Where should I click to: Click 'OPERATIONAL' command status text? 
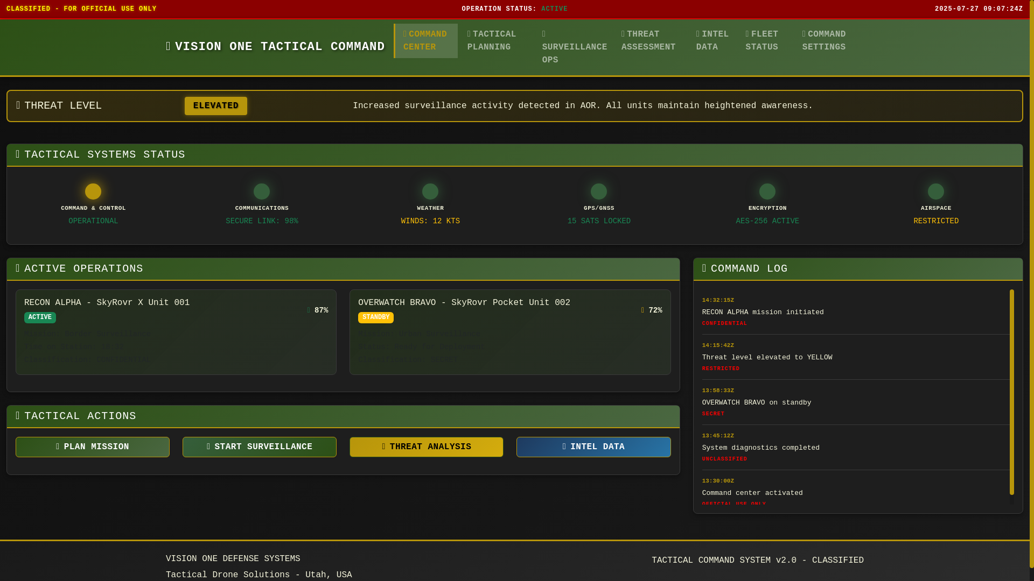tap(93, 221)
